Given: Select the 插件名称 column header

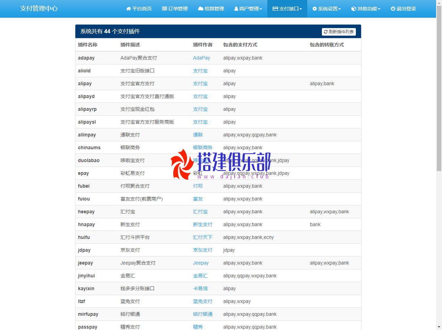Looking at the screenshot, I should click(x=87, y=45).
